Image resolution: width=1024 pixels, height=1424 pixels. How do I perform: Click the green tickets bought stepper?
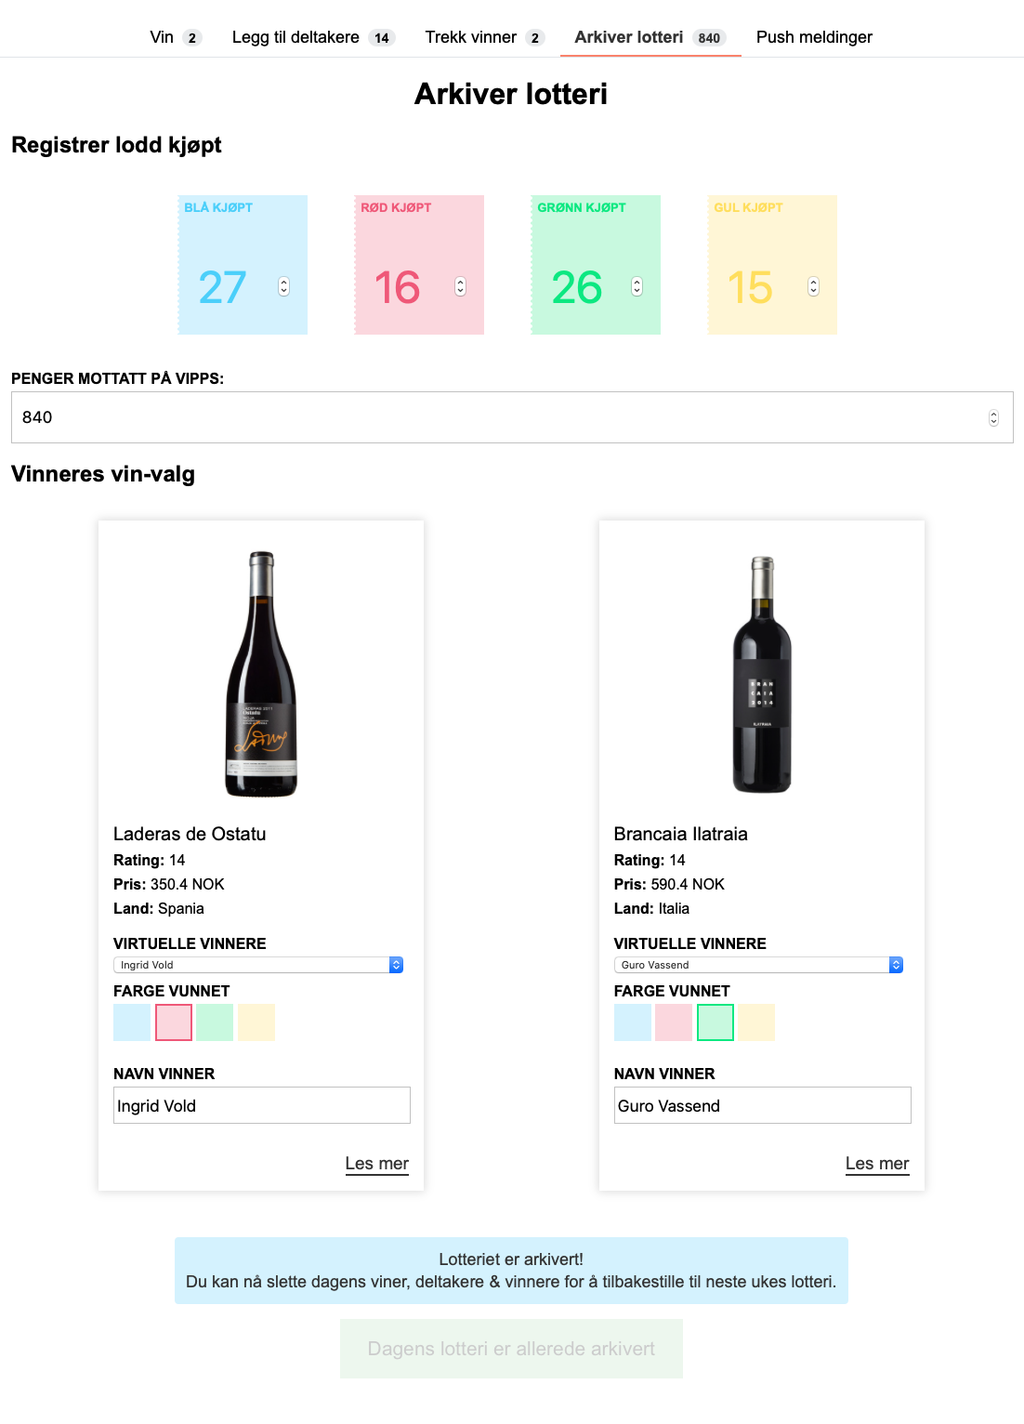click(x=637, y=286)
